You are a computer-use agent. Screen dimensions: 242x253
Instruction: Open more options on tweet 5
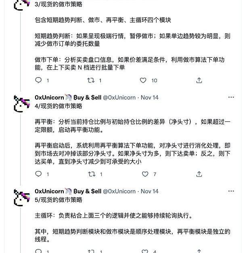231,191
